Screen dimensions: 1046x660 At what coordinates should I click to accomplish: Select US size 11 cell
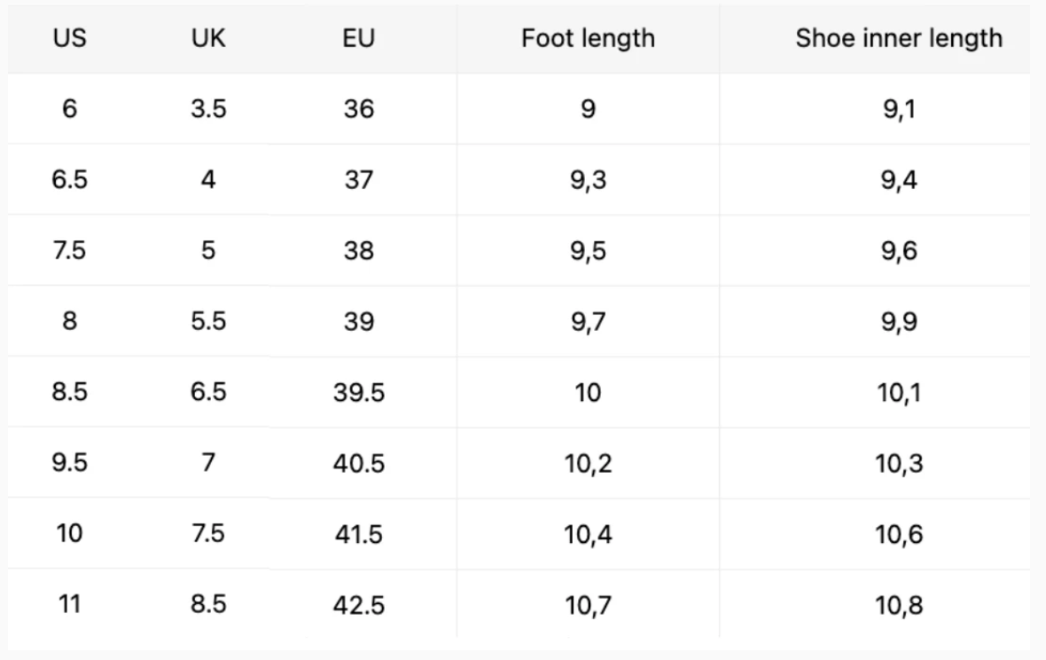pyautogui.click(x=69, y=604)
